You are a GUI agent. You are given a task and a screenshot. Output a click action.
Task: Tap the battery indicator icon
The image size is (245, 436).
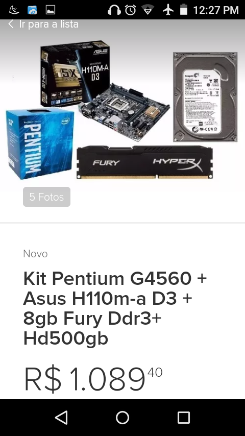tap(184, 10)
